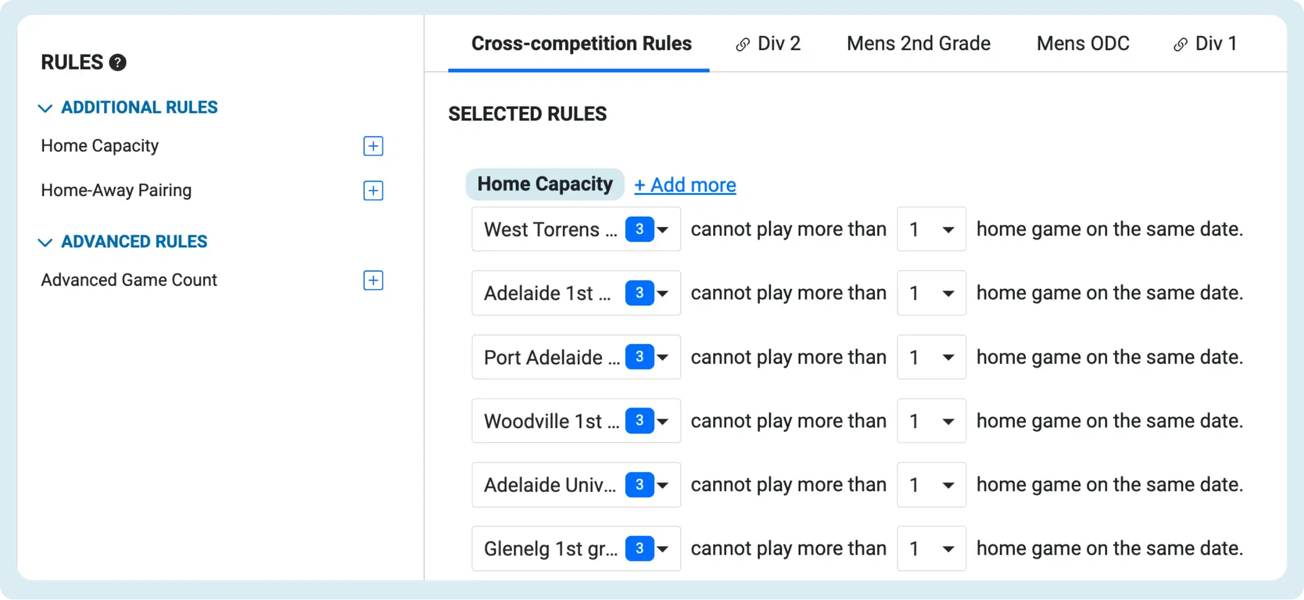Add the Home Capacity rule with plus icon

[373, 146]
